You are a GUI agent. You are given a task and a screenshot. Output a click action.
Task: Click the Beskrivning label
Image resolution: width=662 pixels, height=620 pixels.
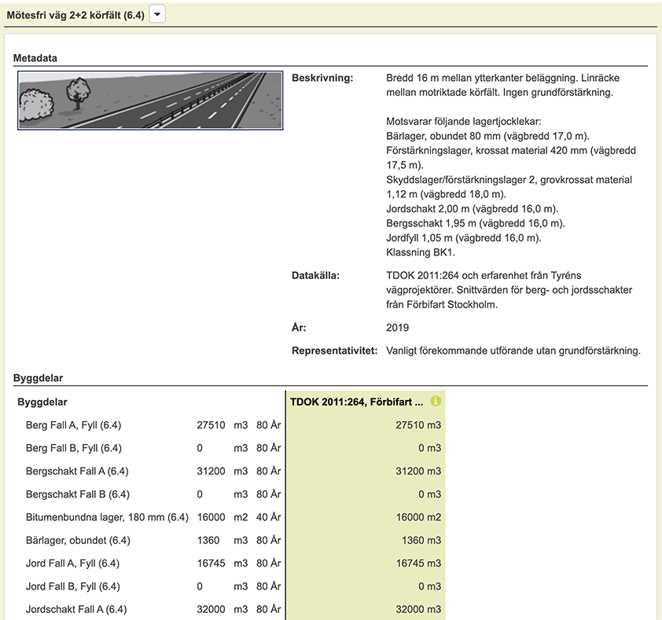(322, 78)
